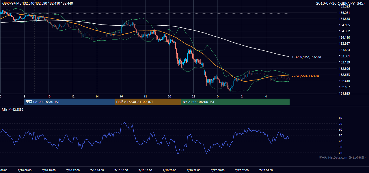Image resolution: width=369 pixels, height=173 pixels.
Task: Click the chart title '2010-07-16 のGBP/JPY (M5)'
Action: pos(341,3)
